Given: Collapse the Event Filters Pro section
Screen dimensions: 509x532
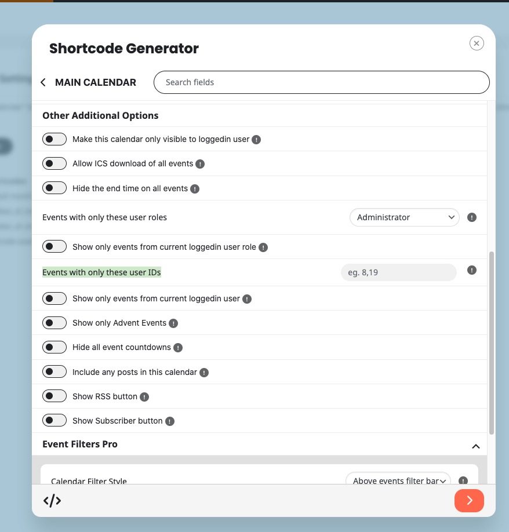Looking at the screenshot, I should pyautogui.click(x=476, y=446).
